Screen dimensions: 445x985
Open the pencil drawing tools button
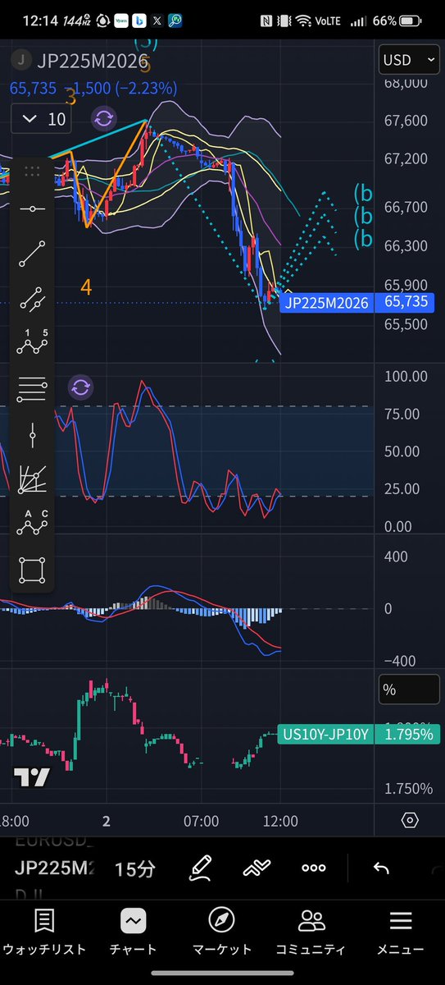(x=201, y=869)
